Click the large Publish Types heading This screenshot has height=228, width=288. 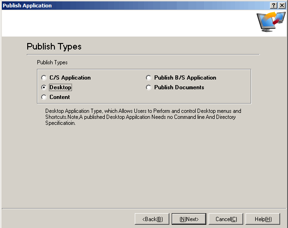click(x=54, y=47)
